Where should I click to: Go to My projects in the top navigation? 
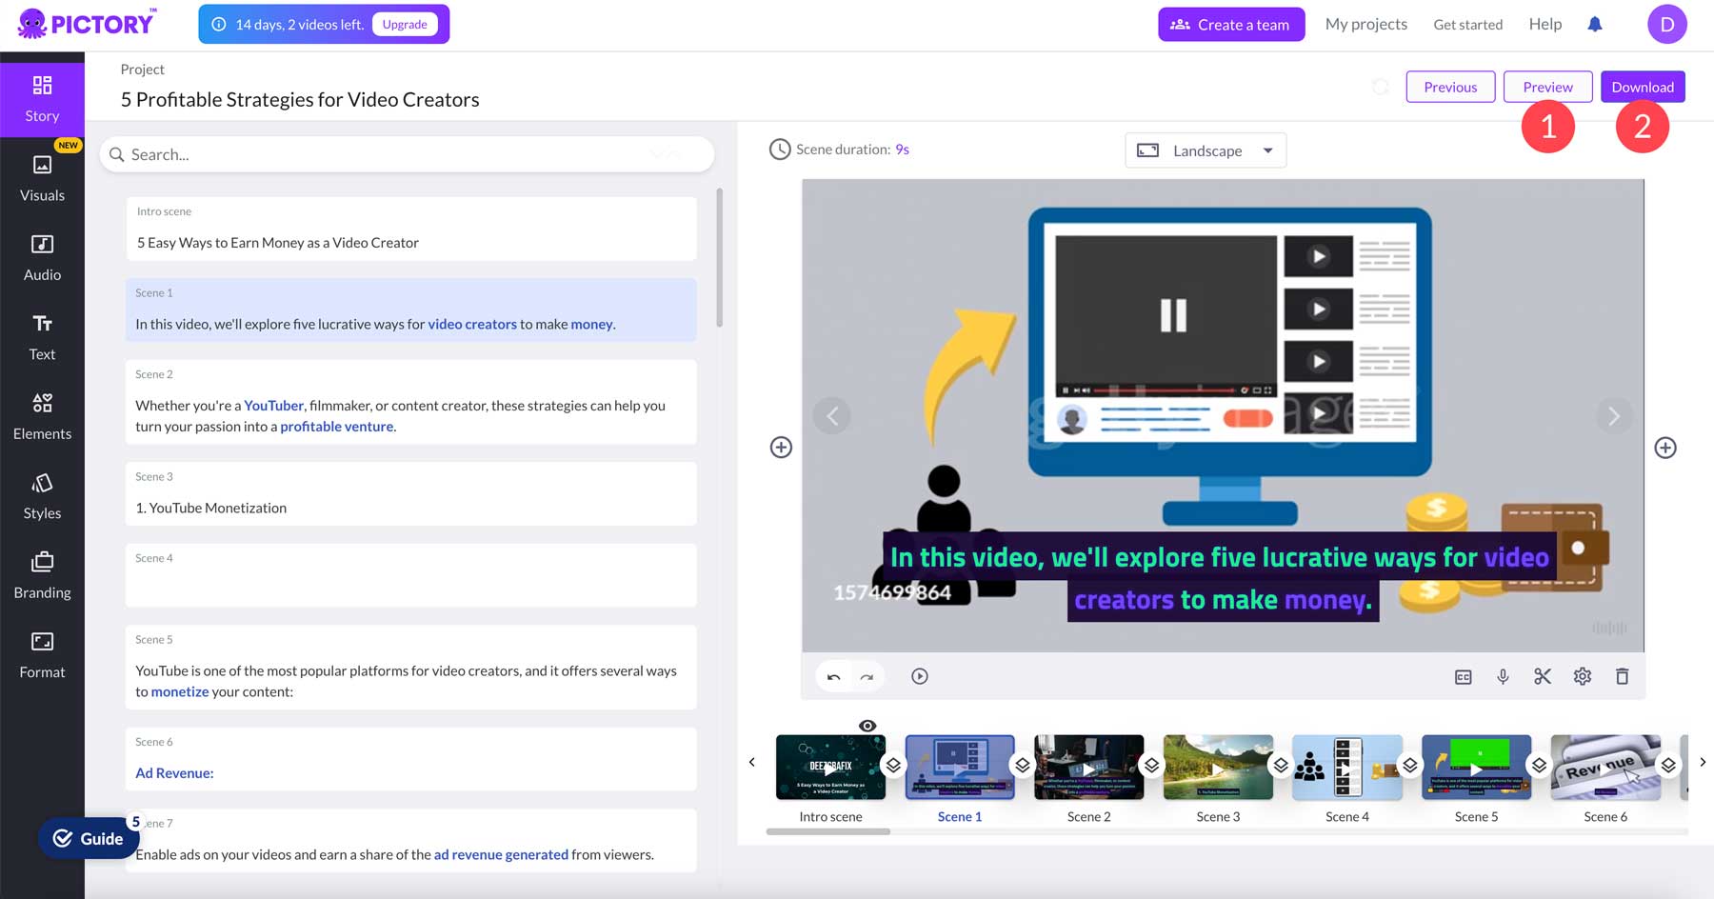pos(1366,23)
